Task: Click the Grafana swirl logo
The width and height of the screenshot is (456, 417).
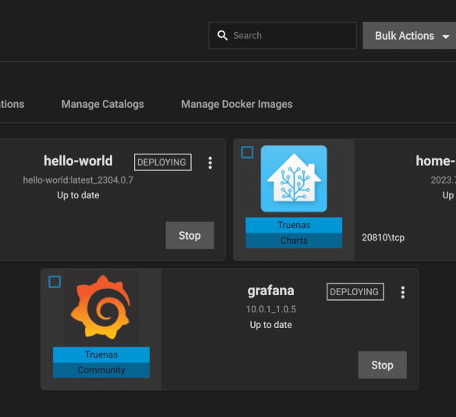Action: 101,307
